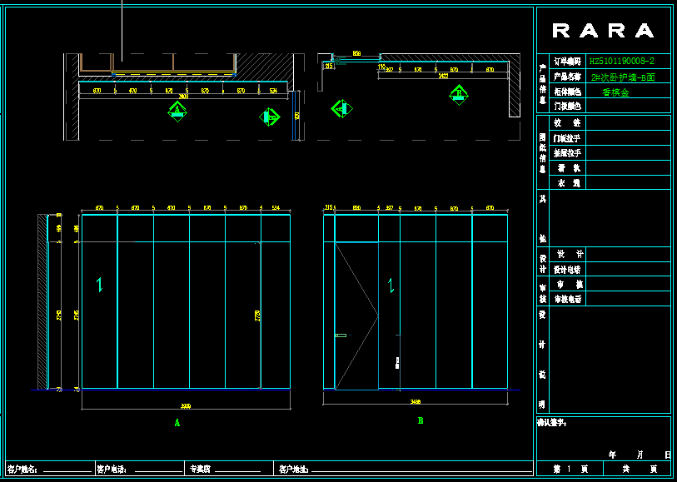Select the wall switch symbol beside the door
Screen dimensions: 677x482
pos(397,361)
